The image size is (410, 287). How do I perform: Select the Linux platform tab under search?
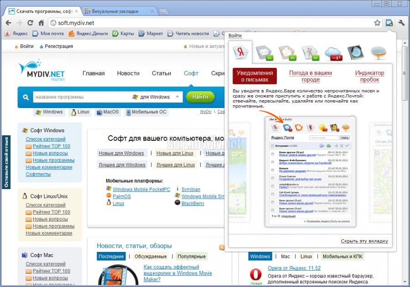80,112
